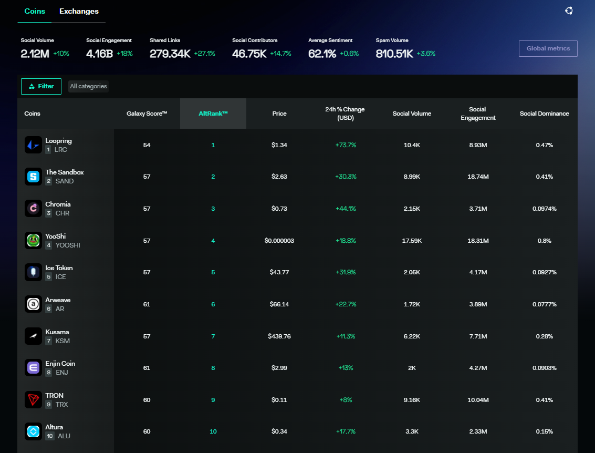
Task: Click YooShi price $0.000003
Action: point(279,241)
